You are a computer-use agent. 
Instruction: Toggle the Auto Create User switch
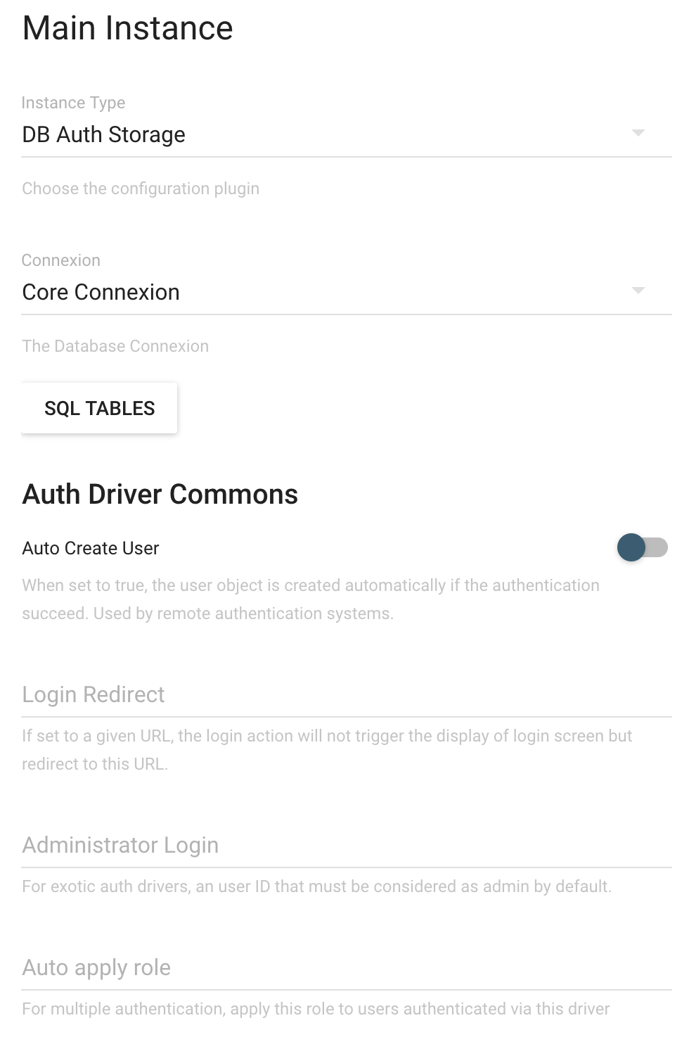[642, 547]
